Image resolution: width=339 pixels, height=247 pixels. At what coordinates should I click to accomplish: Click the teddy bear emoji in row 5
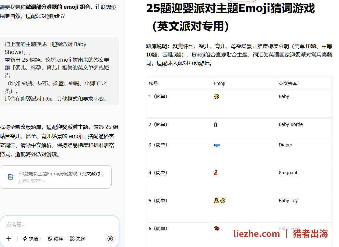click(217, 201)
